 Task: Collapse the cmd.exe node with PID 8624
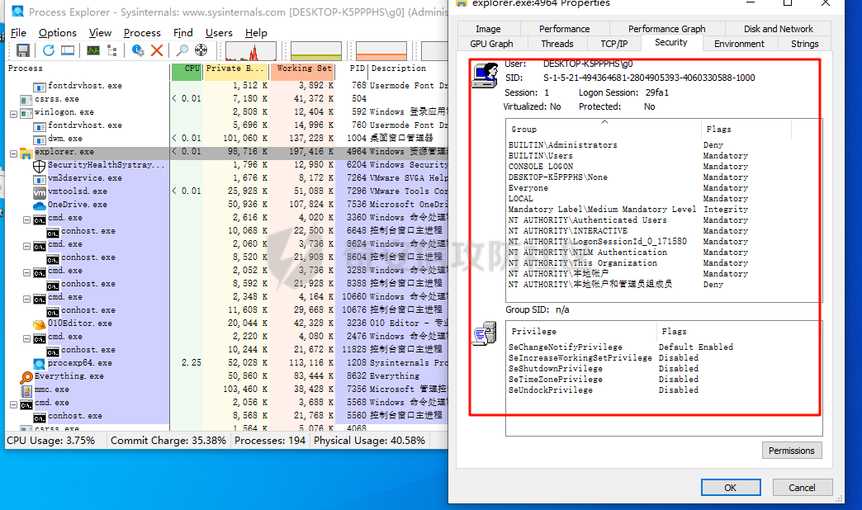(26, 246)
